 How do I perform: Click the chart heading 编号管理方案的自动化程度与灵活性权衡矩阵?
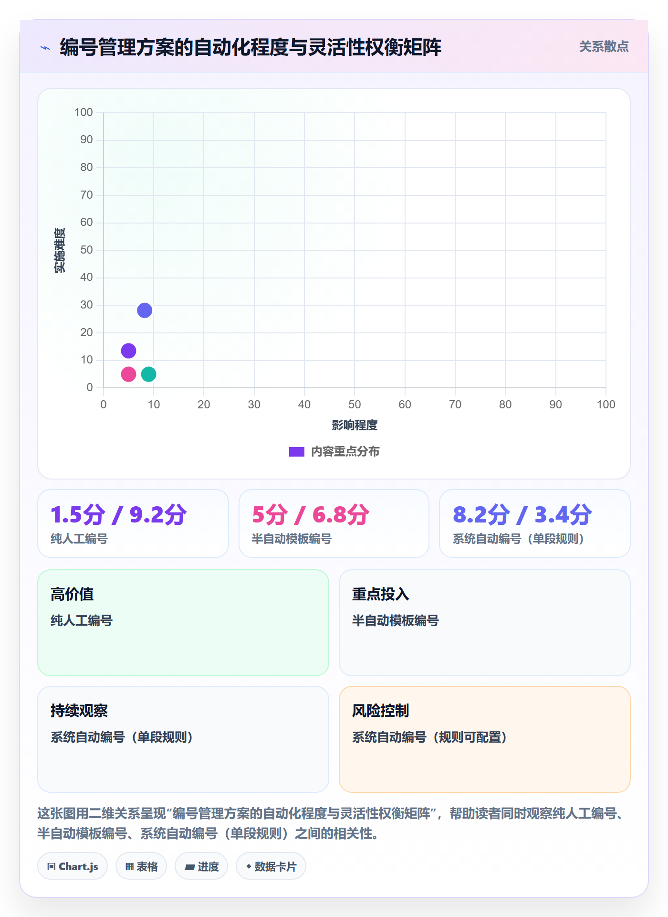point(250,47)
